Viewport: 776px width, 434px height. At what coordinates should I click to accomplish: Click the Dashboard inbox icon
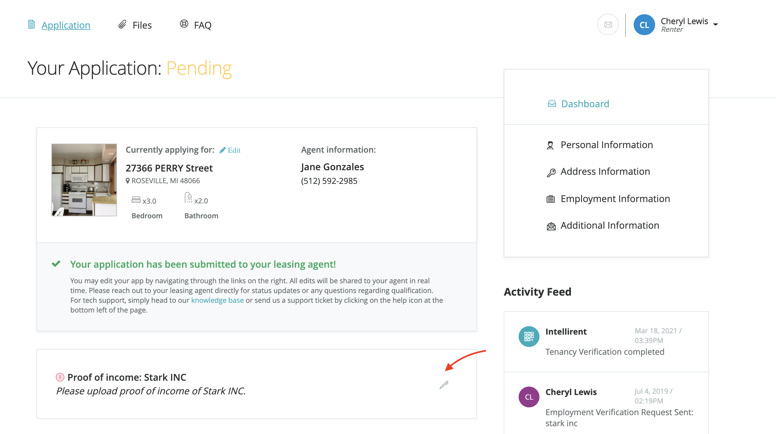coord(552,104)
